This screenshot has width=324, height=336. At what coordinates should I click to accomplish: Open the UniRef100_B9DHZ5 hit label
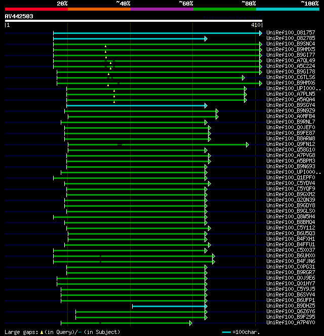(x=291, y=306)
